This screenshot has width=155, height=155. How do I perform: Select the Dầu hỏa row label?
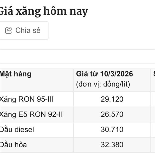[x=13, y=145]
